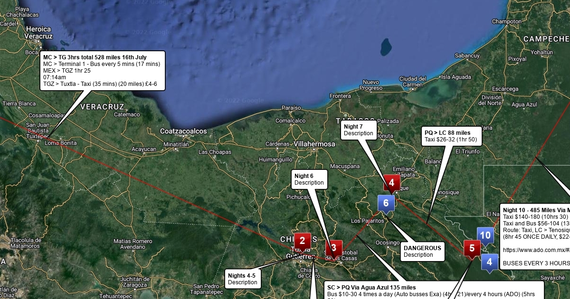This screenshot has height=299, width=570.
Task: Select the red marker numbered 3
Action: (334, 248)
